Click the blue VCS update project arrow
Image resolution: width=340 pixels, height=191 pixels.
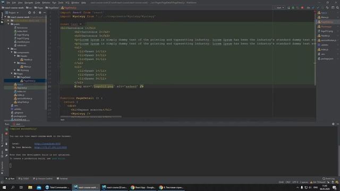[x=313, y=7]
